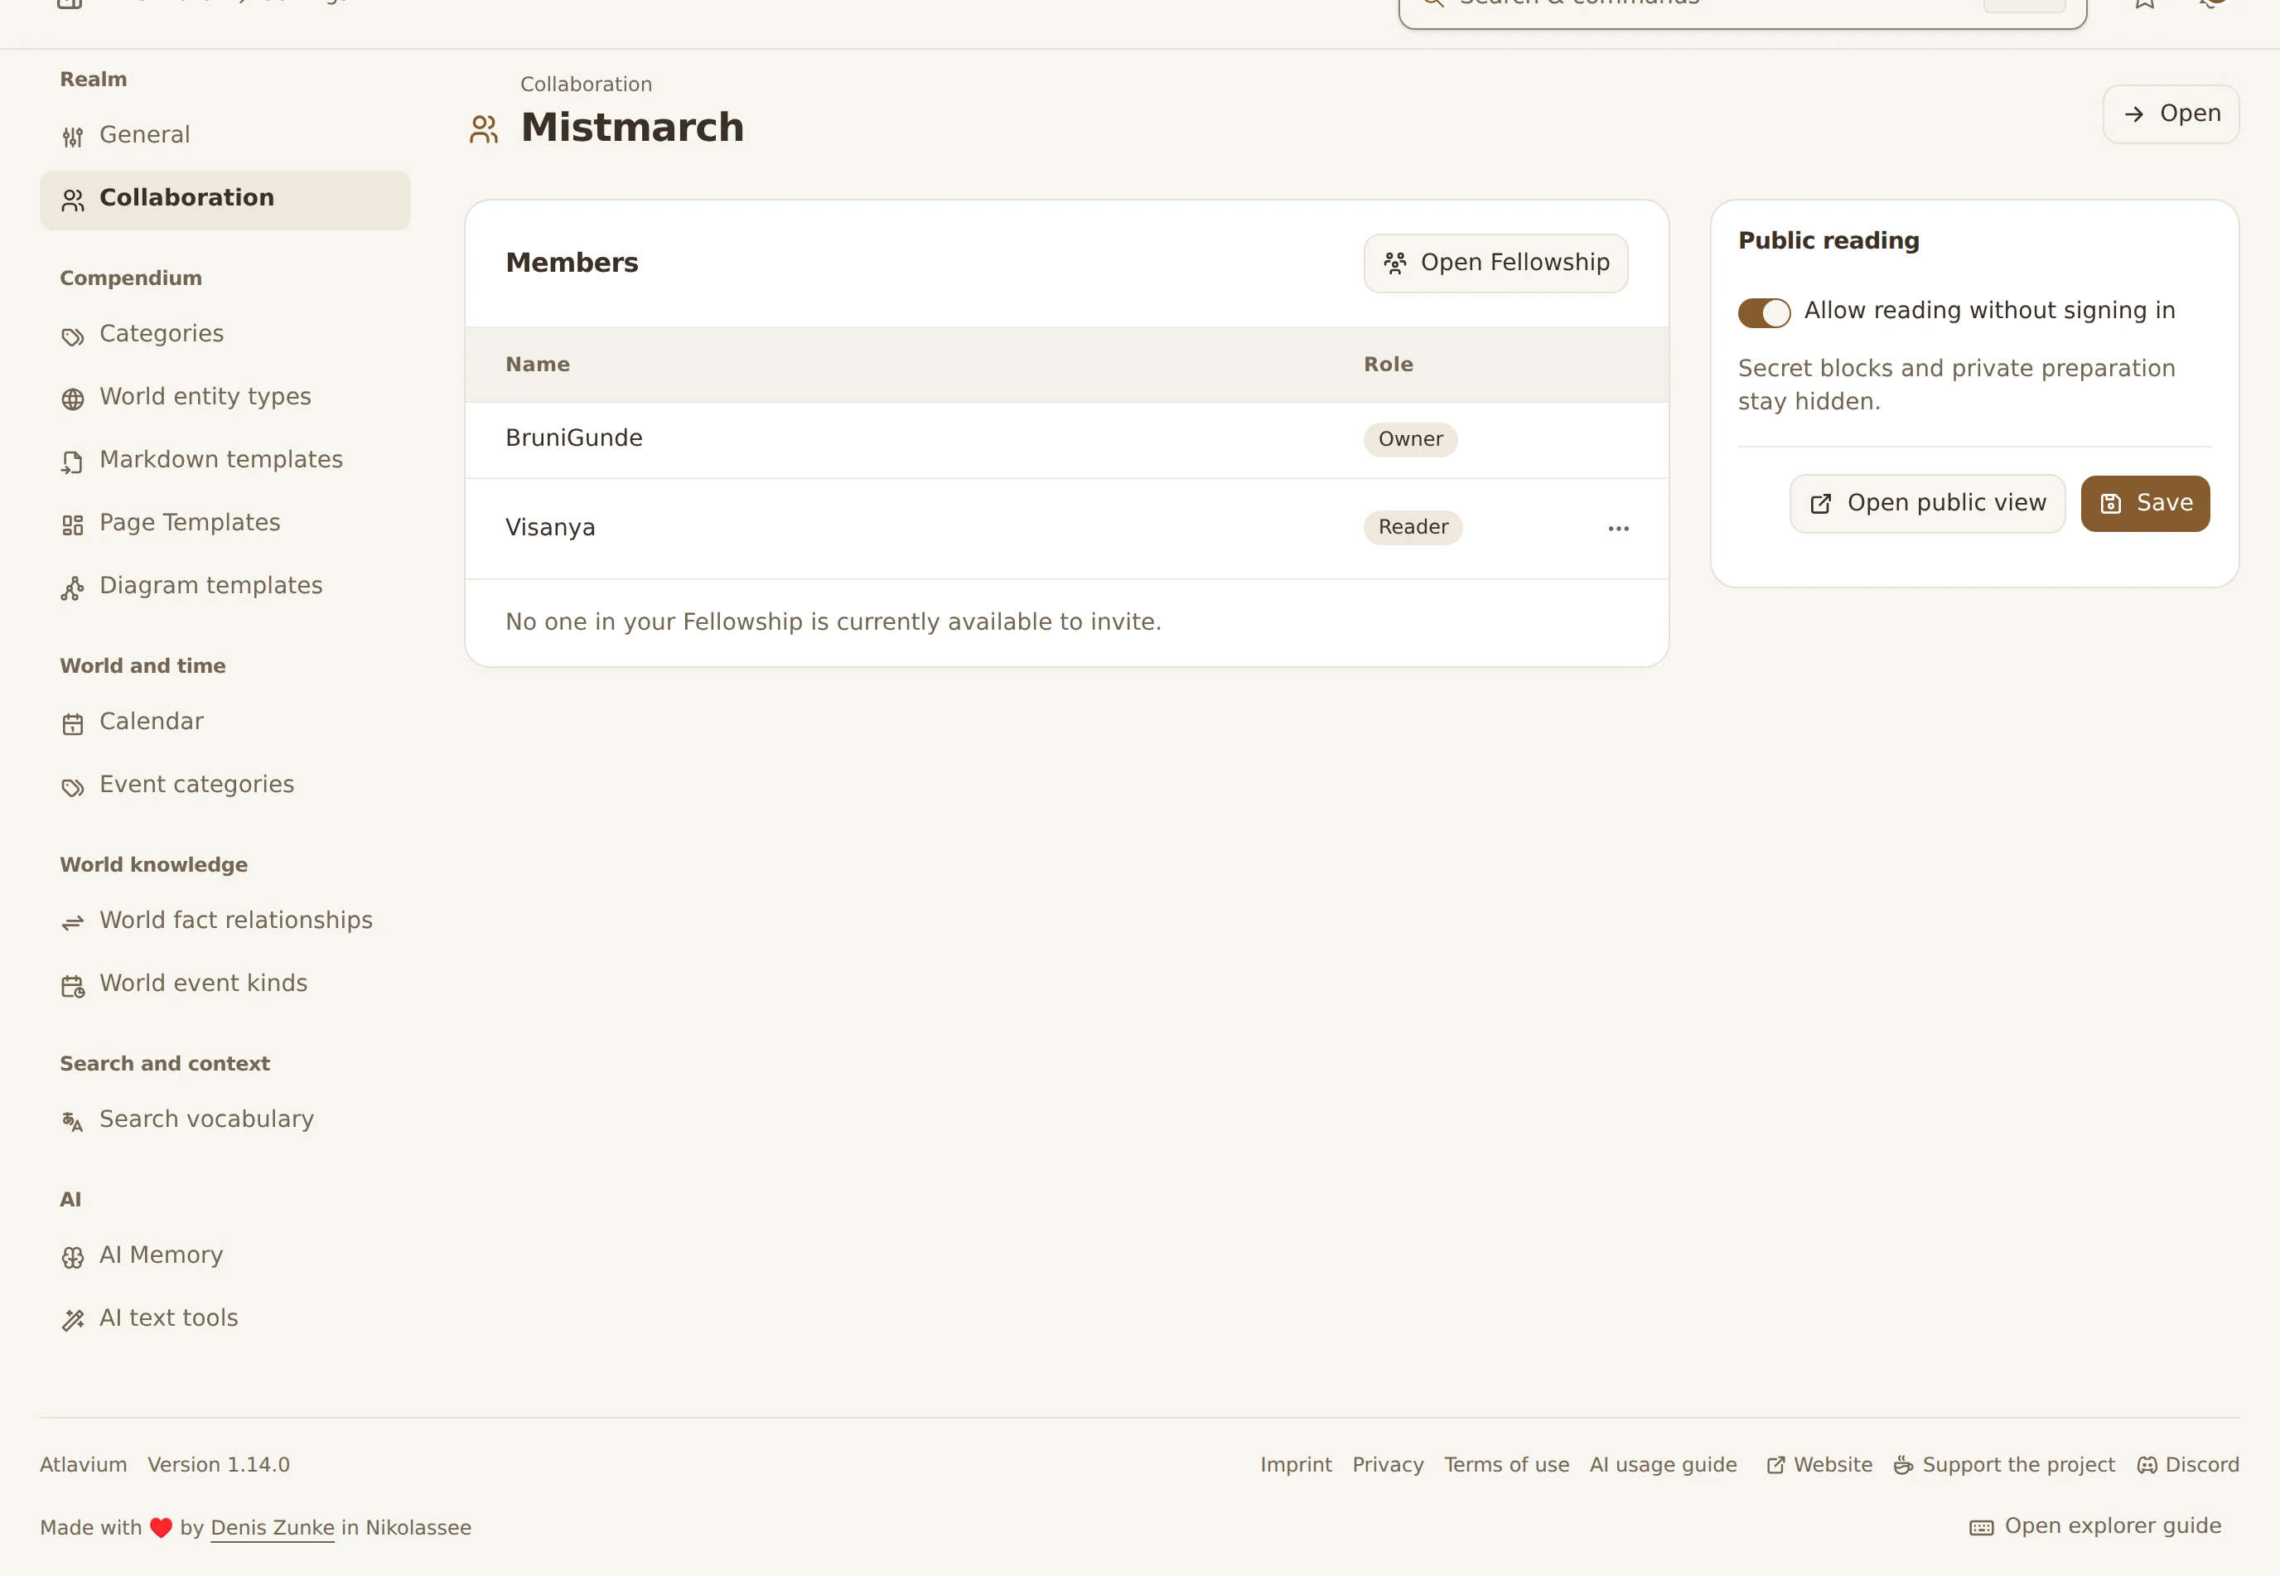Open the AI usage guide link
Image resolution: width=2280 pixels, height=1576 pixels.
(x=1663, y=1464)
